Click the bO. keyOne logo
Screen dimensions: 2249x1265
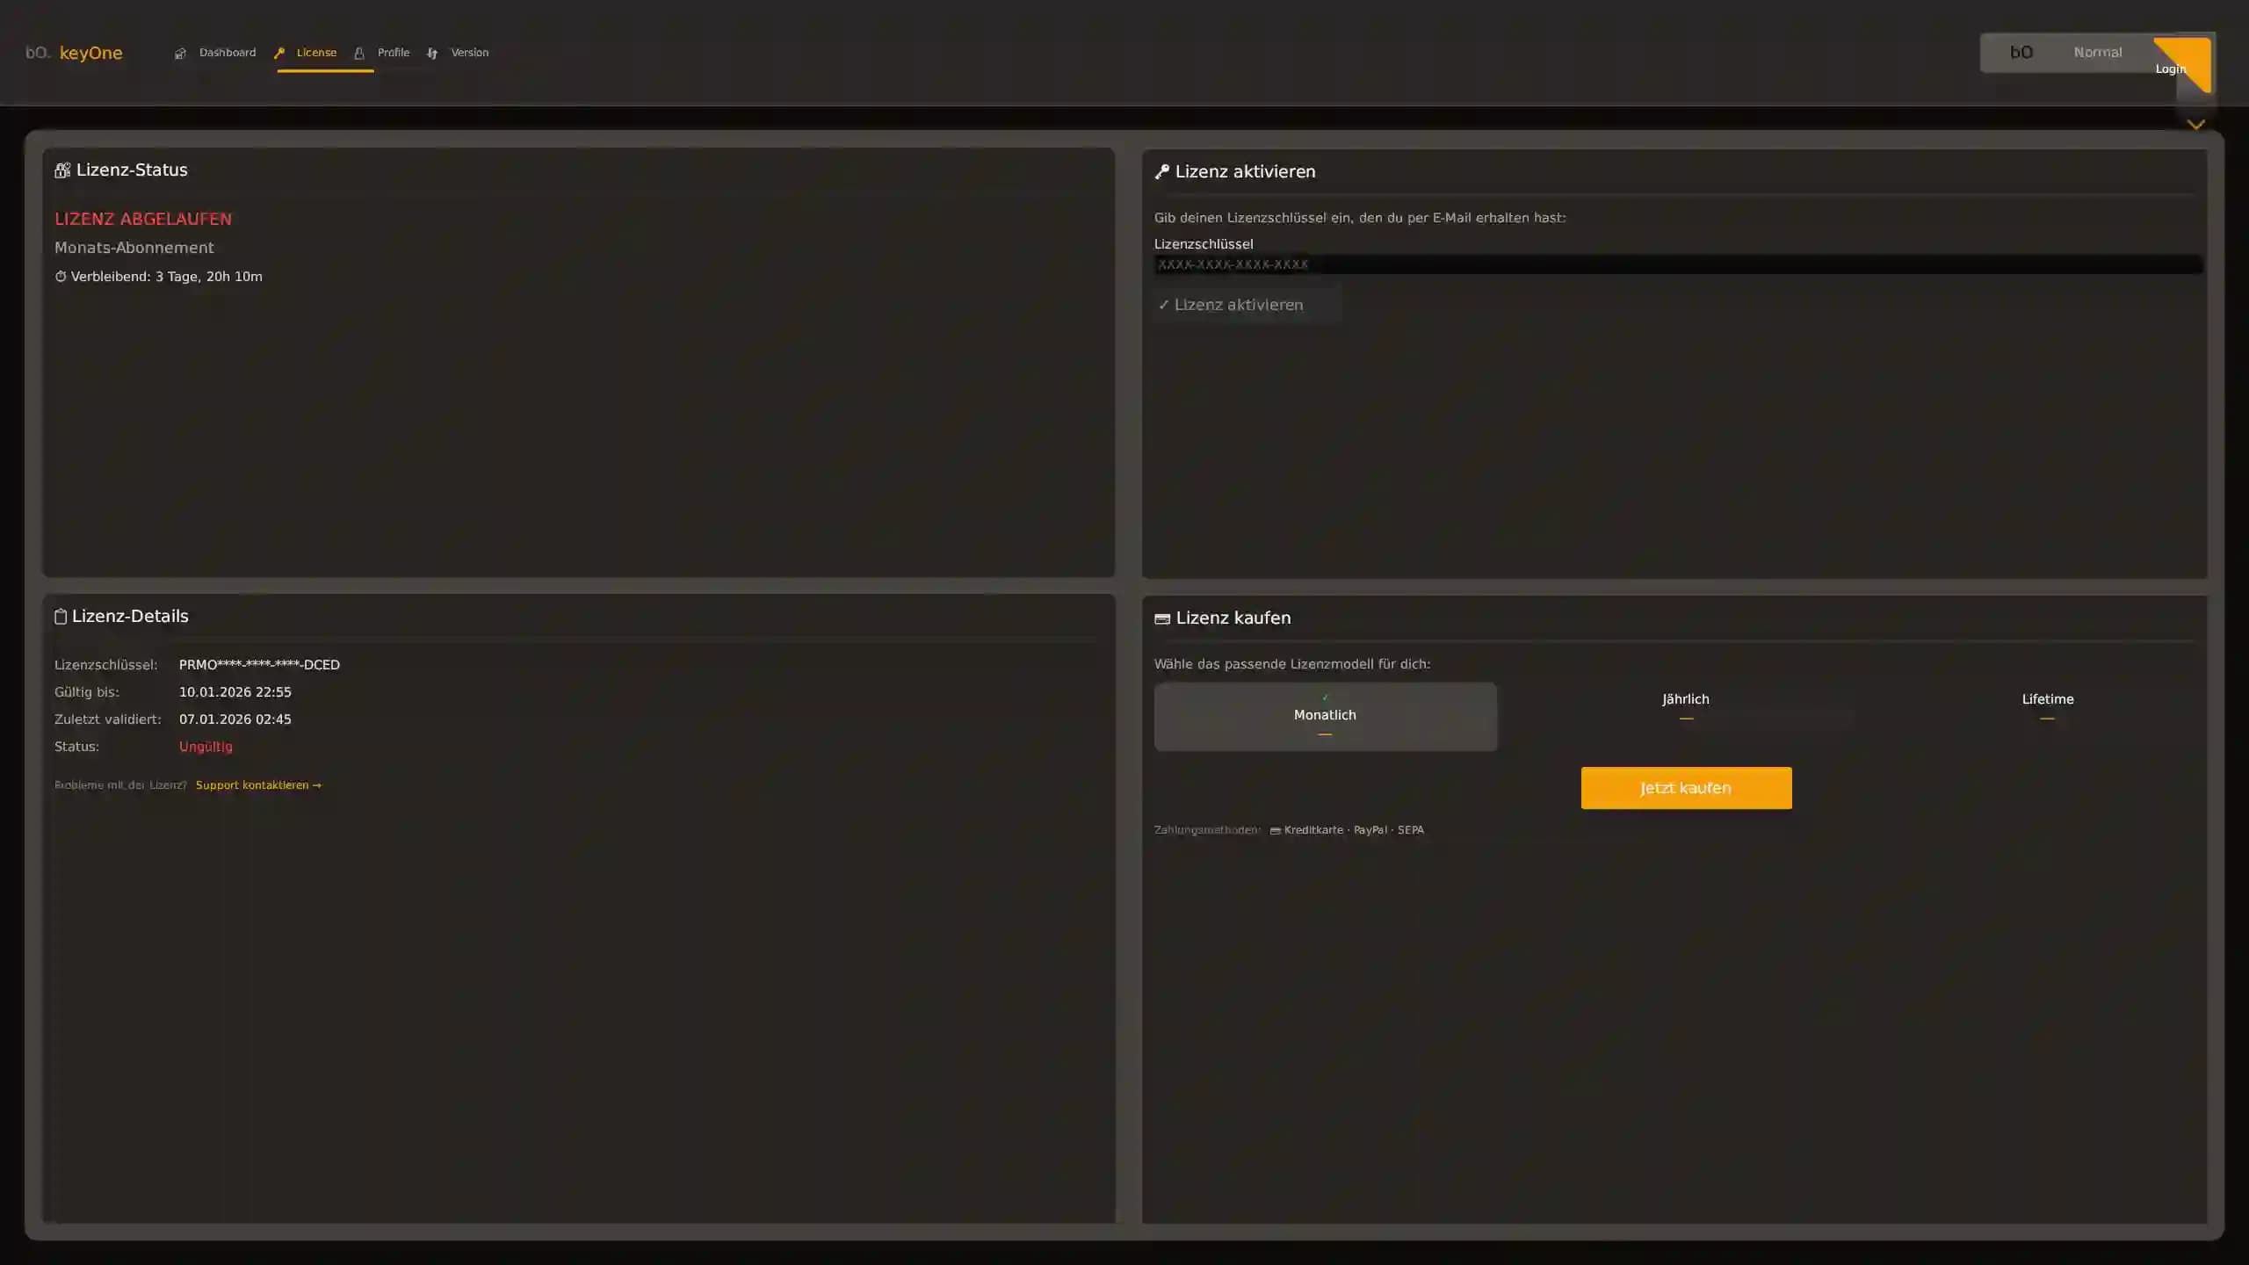click(x=74, y=53)
